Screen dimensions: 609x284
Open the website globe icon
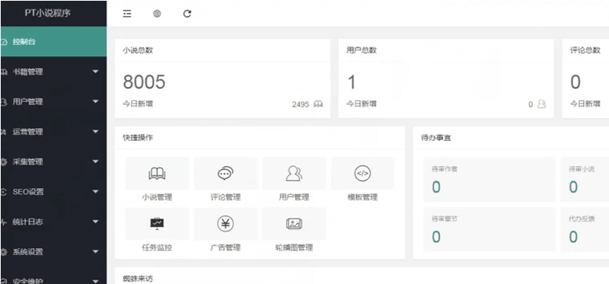click(157, 14)
